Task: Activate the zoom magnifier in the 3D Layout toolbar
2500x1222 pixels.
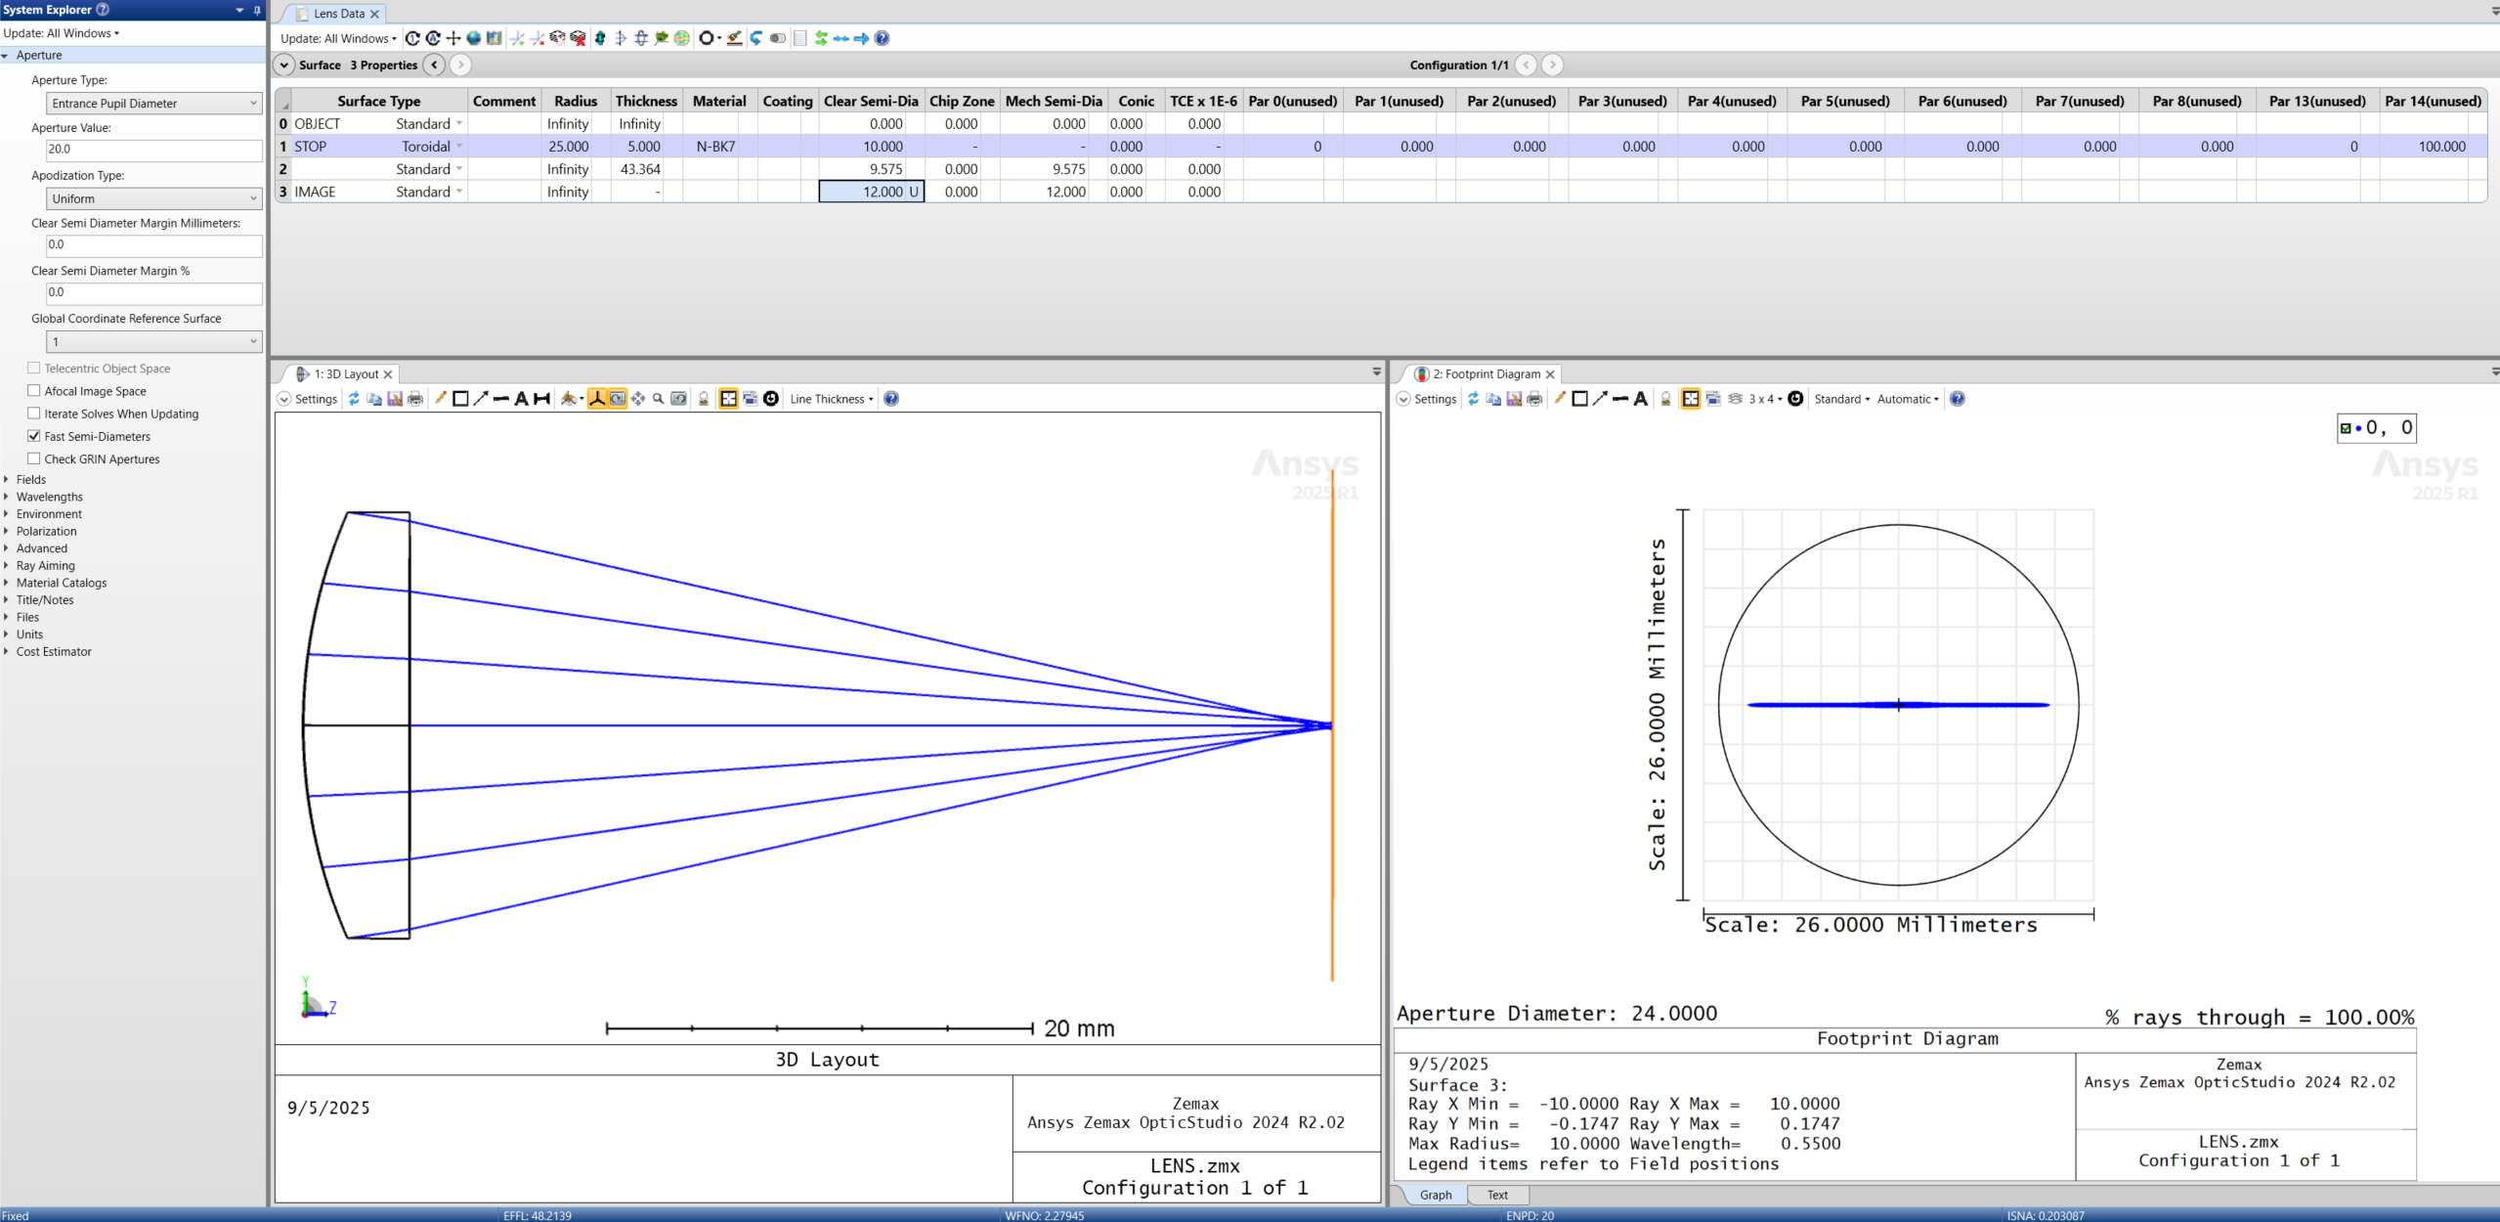Action: (657, 399)
